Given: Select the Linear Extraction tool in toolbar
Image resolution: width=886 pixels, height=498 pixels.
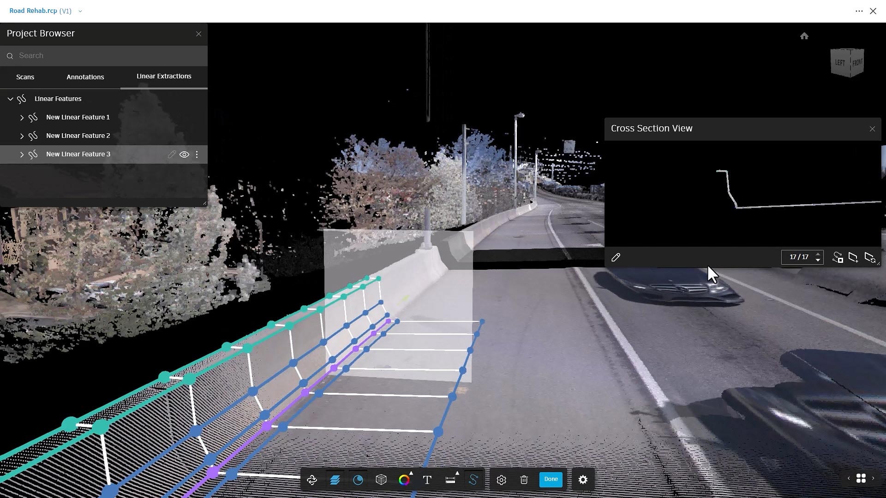Looking at the screenshot, I should (x=473, y=480).
